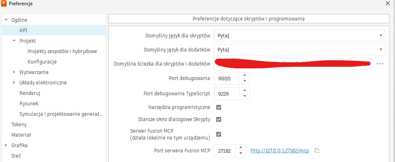
Task: Select Konfiguracje in the tree
Action: tap(42, 62)
